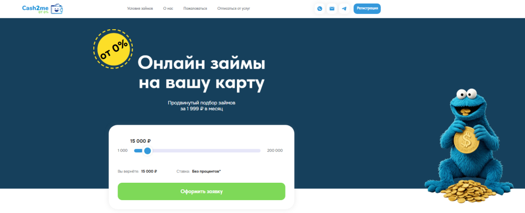525x213 pixels.
Task: Click the 15 000 ₽ amount above slider
Action: coord(140,141)
